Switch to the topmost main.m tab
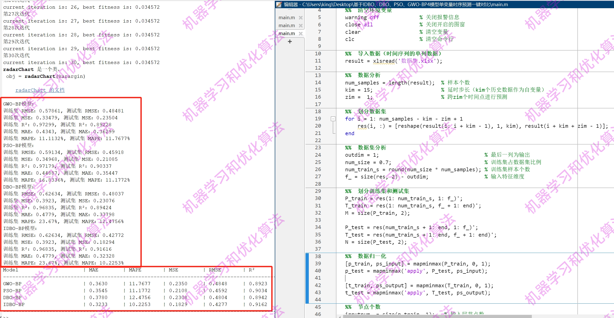Viewport: 614px width, 318px height. (287, 18)
